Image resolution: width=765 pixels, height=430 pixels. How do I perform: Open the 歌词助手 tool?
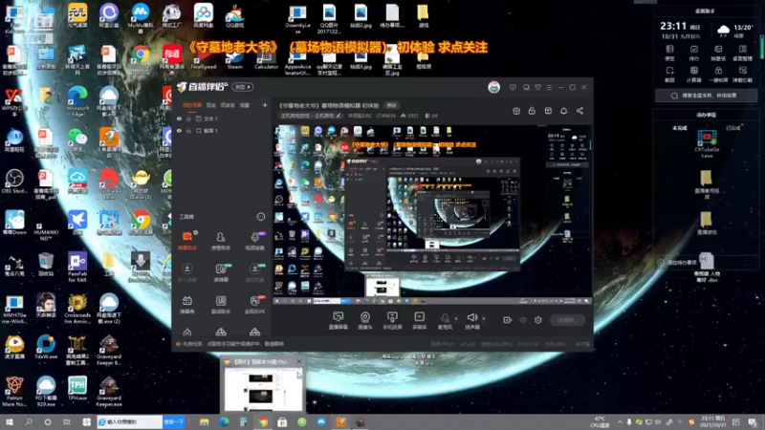point(221,304)
